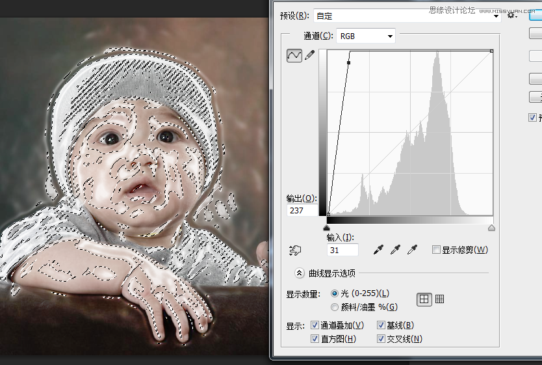Open the preset options gear menu
542x365 pixels.
point(511,15)
